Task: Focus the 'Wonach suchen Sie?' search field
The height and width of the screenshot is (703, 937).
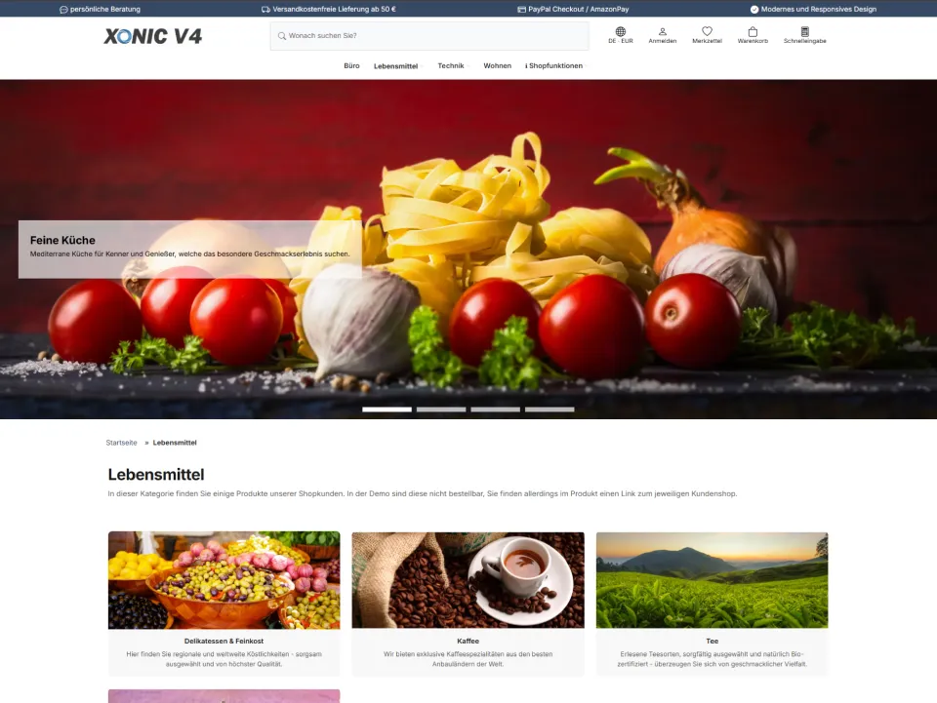Action: coord(429,36)
